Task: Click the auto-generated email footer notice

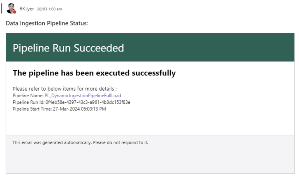Action: pos(80,142)
